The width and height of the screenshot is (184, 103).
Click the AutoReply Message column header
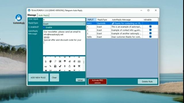(x=127, y=20)
